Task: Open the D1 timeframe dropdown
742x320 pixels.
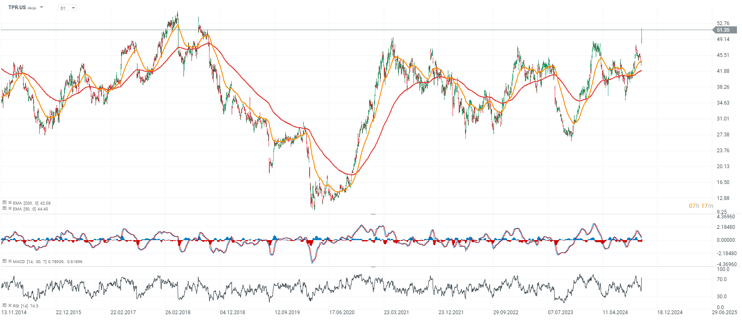Action: pyautogui.click(x=67, y=8)
